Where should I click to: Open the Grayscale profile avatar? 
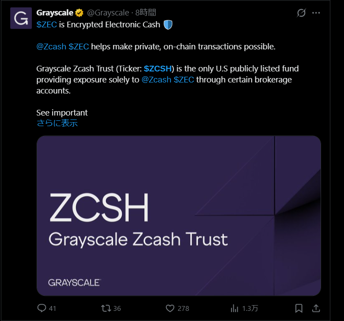[x=21, y=18]
